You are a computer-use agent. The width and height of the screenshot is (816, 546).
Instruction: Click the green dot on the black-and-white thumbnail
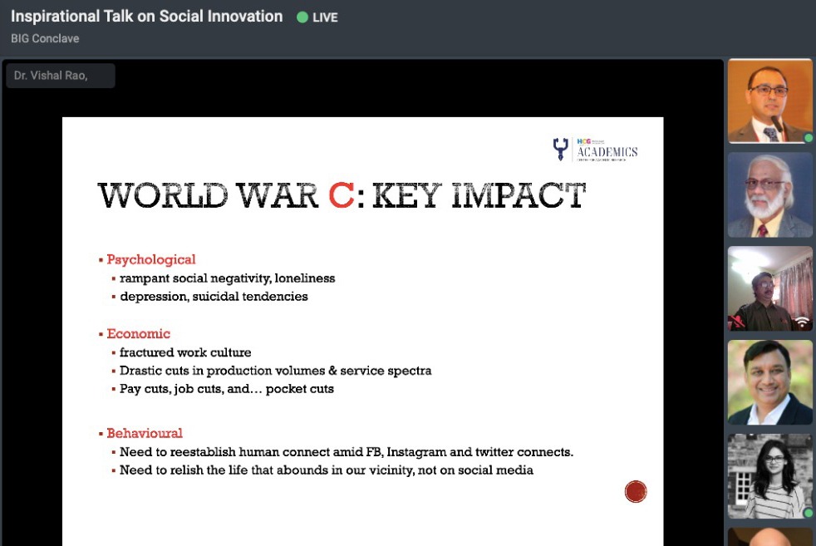tap(808, 513)
